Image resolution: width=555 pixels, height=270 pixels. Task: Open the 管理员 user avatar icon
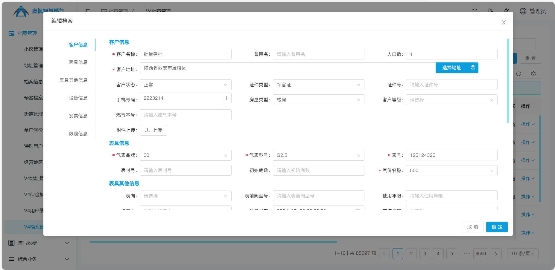(x=523, y=11)
